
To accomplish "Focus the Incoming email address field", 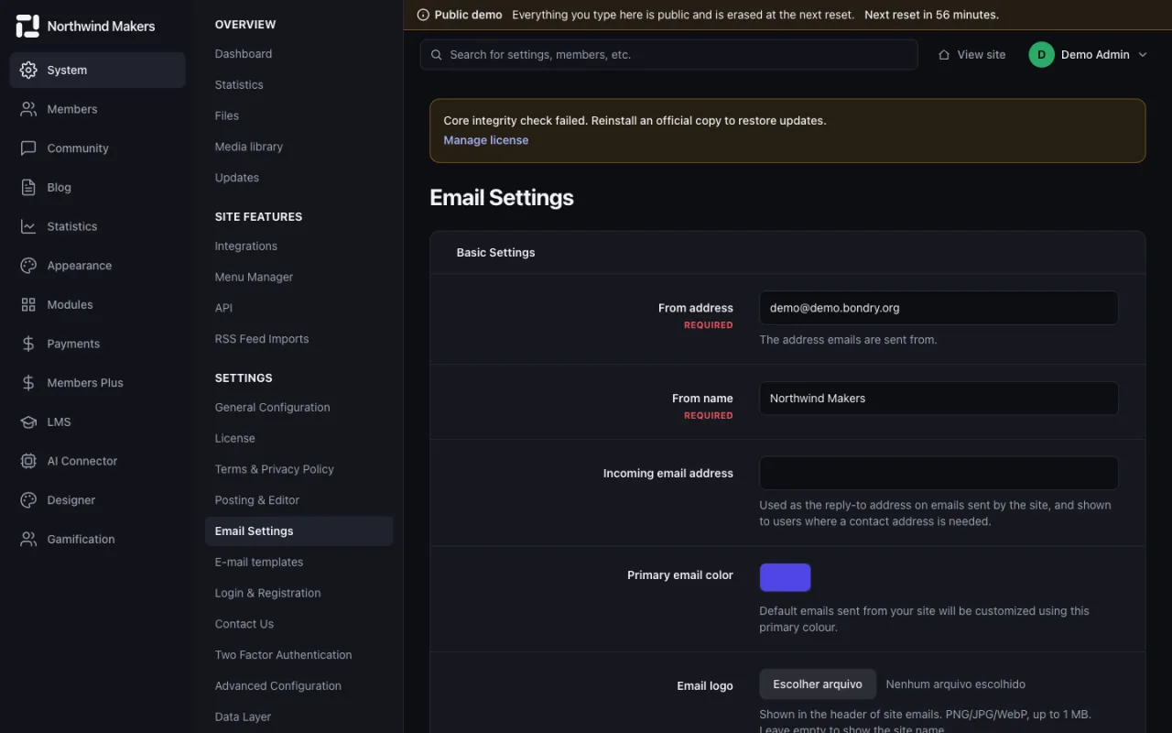I will (x=939, y=474).
